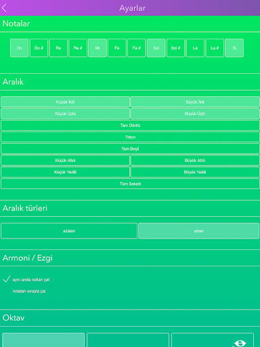Enable the Tam Dörtlü interval
Screen dimensions: 260x347
coord(130,125)
